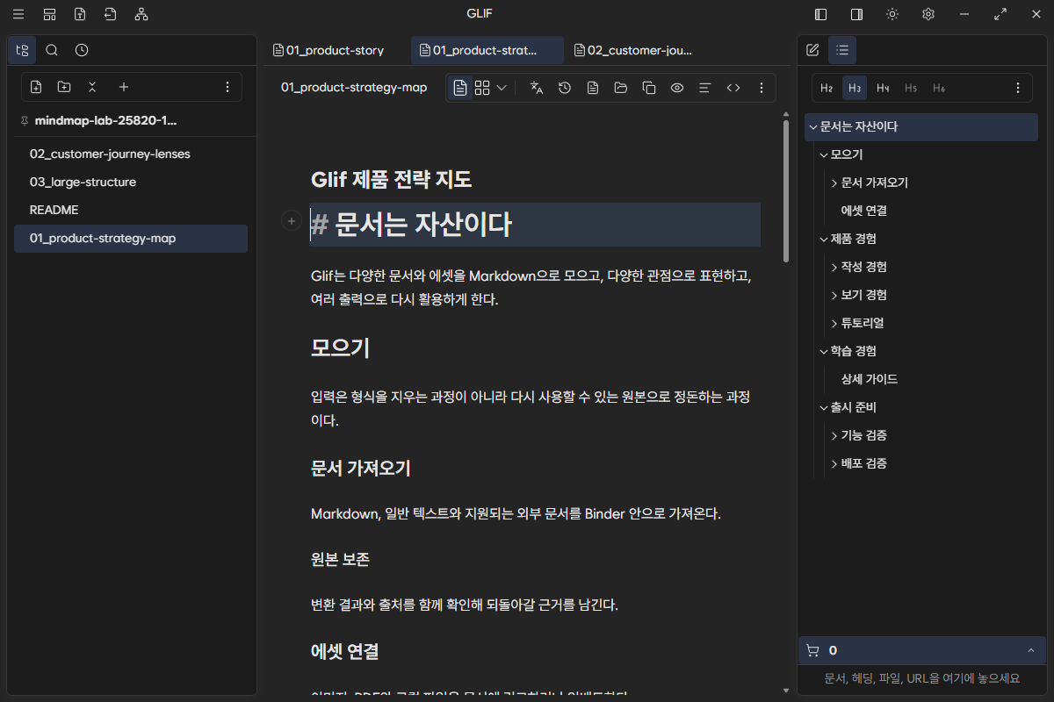Open version history icon in editor toolbar
This screenshot has height=702, width=1054.
pos(565,88)
